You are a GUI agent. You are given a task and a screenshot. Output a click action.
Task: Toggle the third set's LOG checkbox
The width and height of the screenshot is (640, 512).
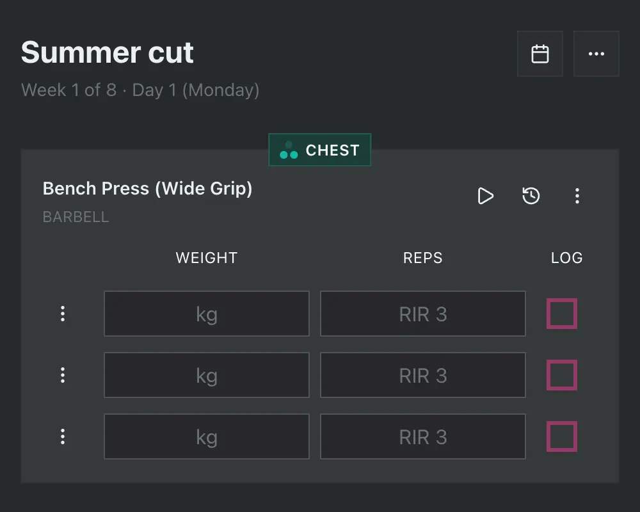coord(561,436)
